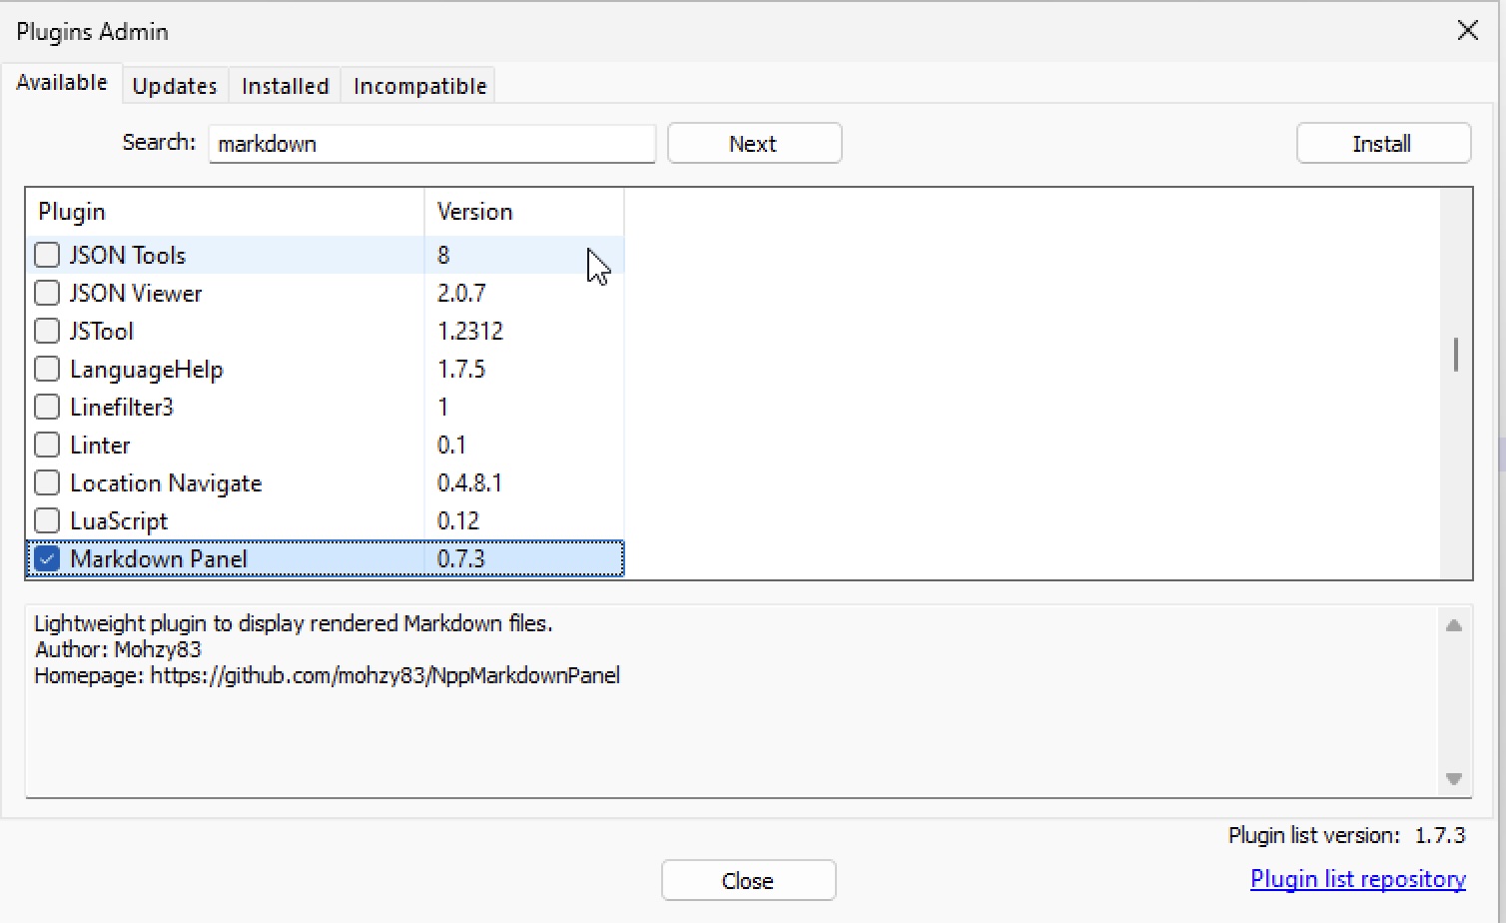Select the Available tab
Viewport: 1506px width, 923px height.
click(62, 83)
